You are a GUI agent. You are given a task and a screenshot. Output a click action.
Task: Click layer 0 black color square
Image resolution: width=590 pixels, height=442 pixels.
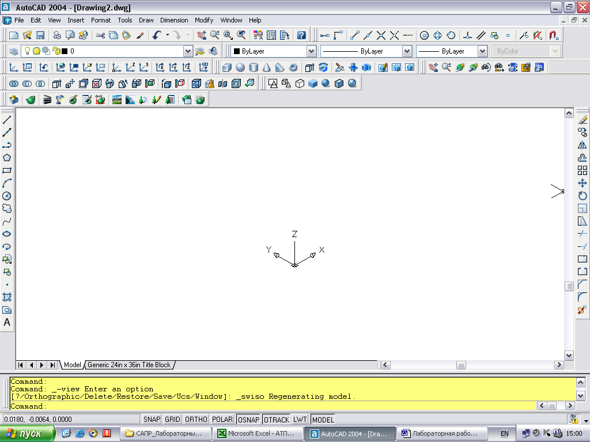pos(65,51)
